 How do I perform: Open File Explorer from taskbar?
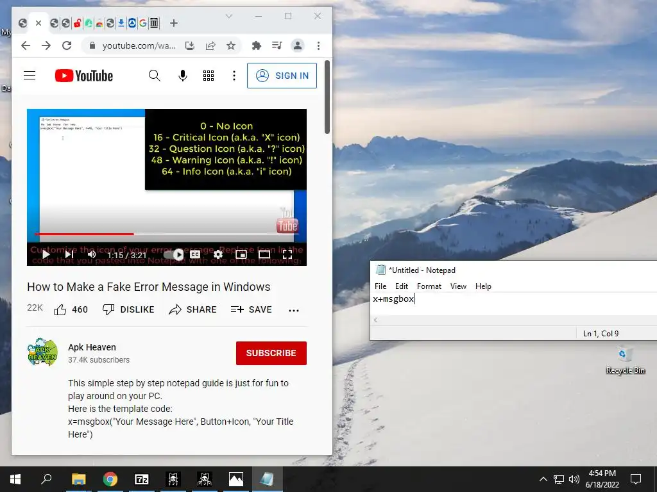coord(78,479)
